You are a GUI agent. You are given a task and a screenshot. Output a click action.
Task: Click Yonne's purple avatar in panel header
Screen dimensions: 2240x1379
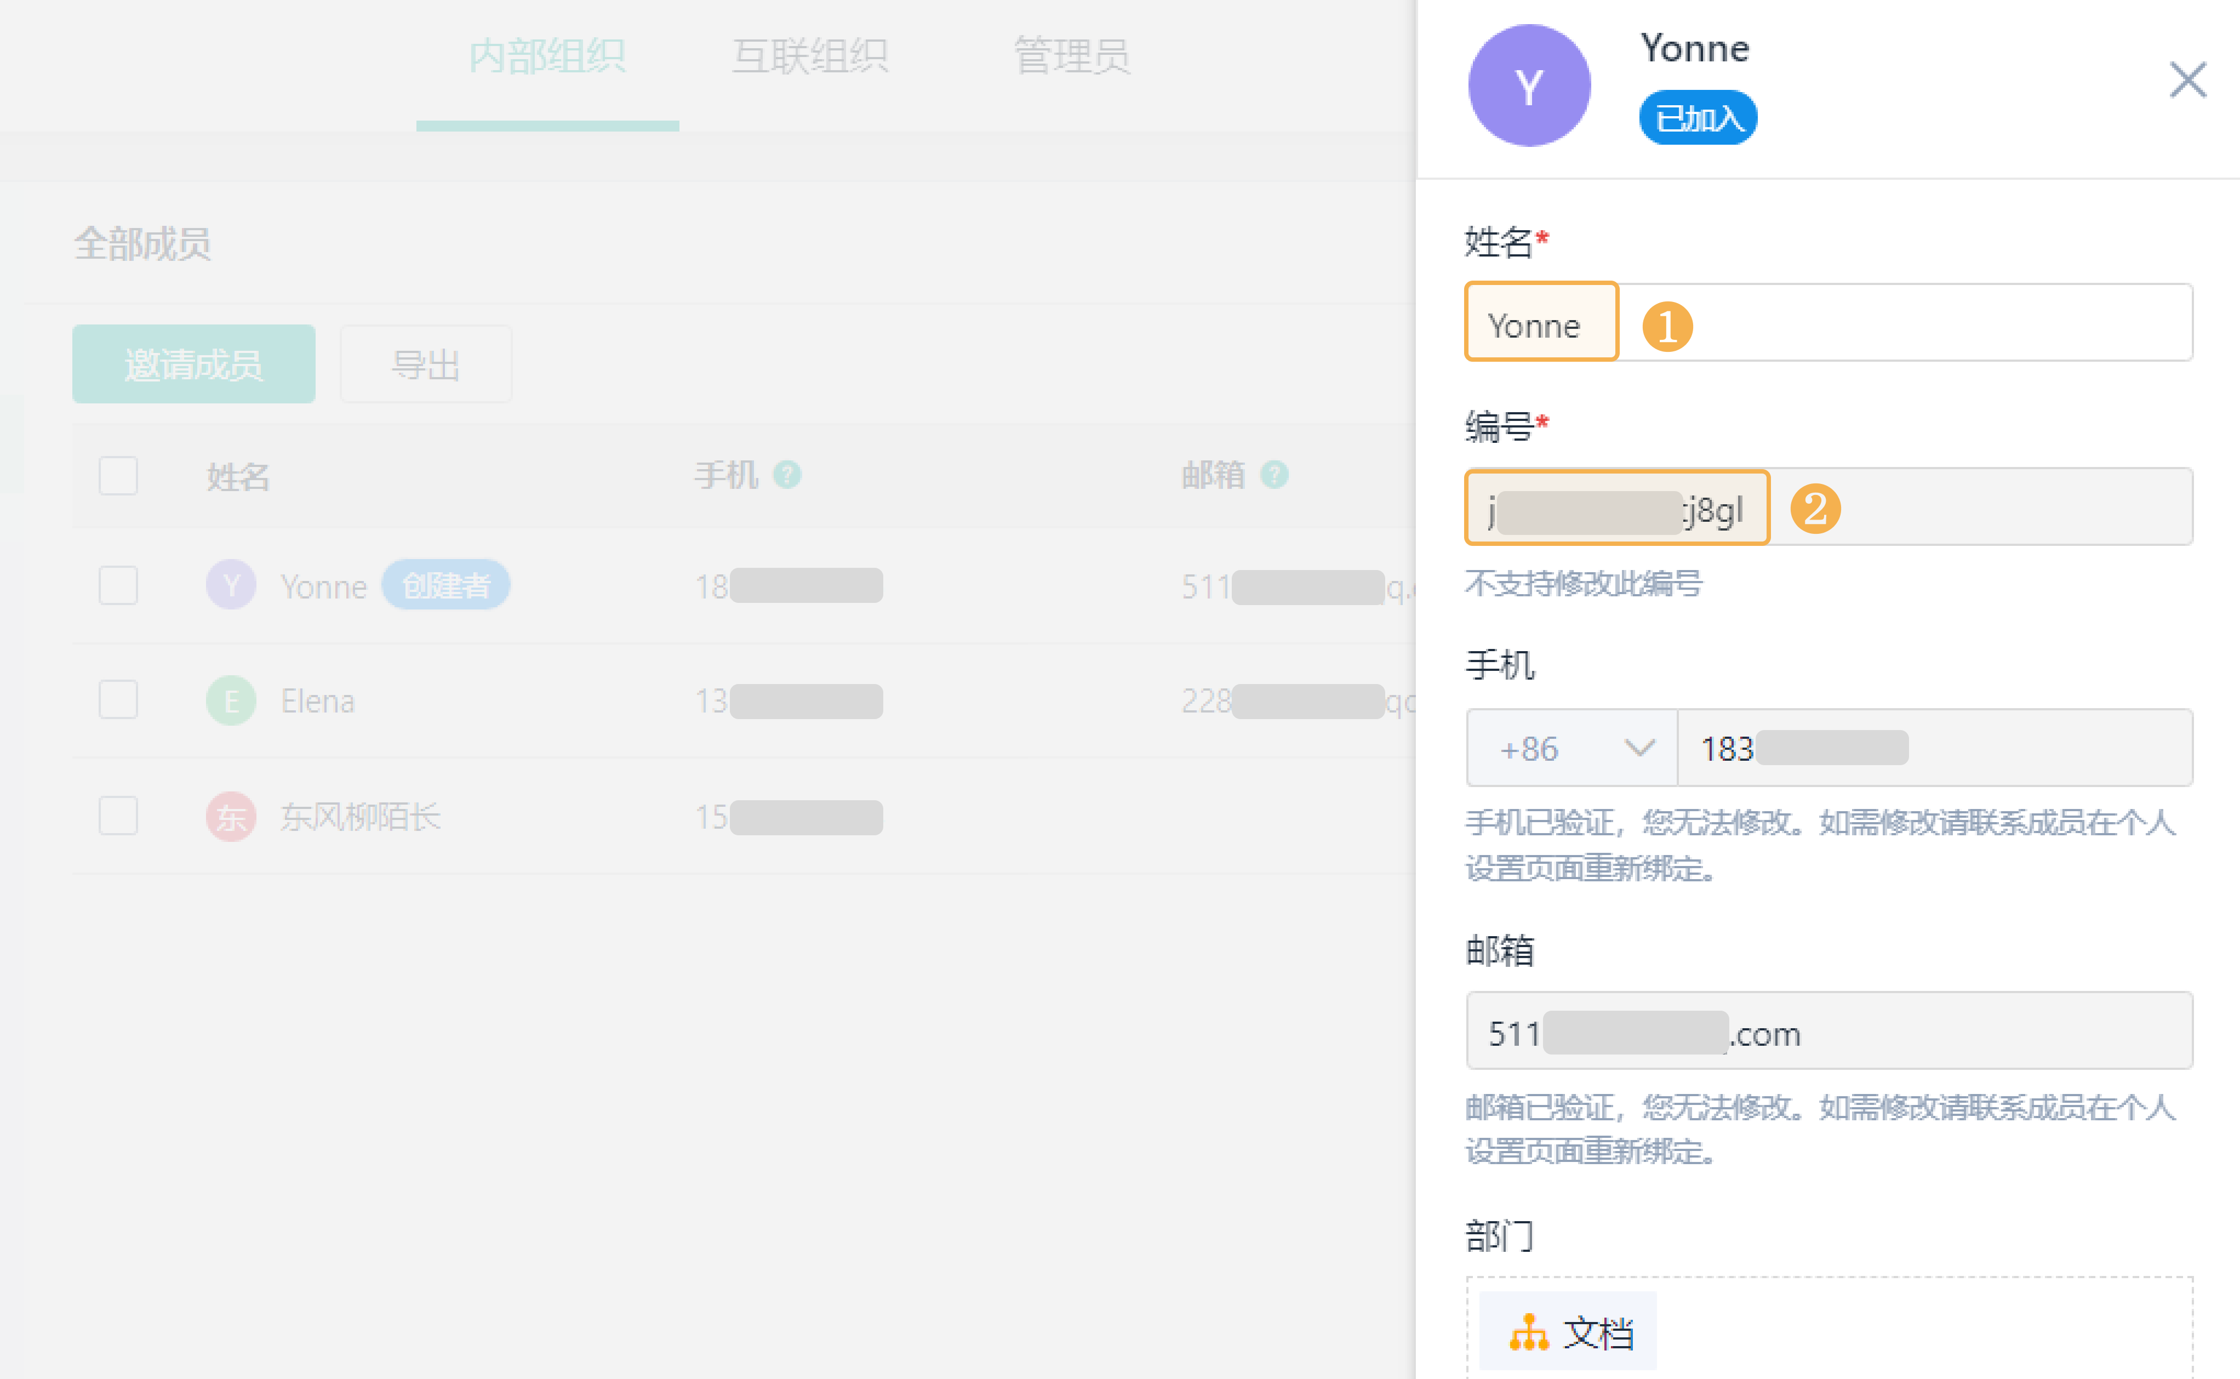click(x=1529, y=86)
